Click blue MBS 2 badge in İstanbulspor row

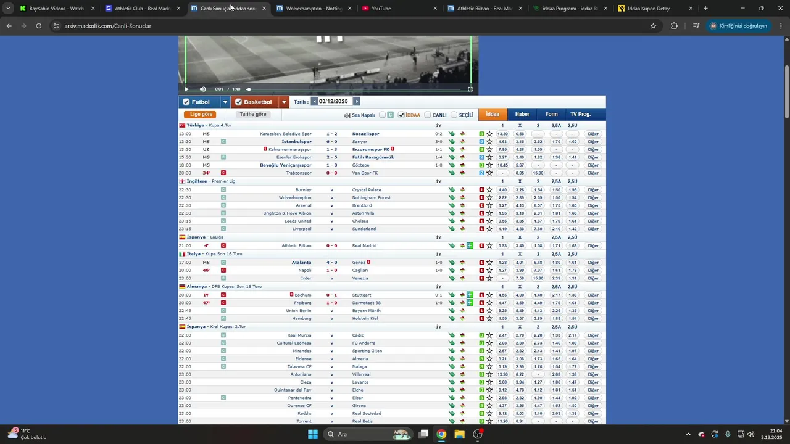(481, 142)
